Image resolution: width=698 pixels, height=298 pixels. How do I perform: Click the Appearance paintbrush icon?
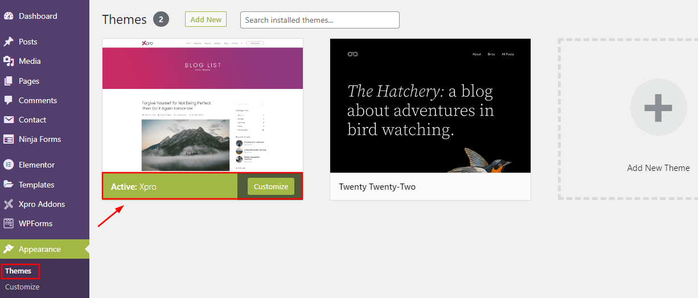9,249
